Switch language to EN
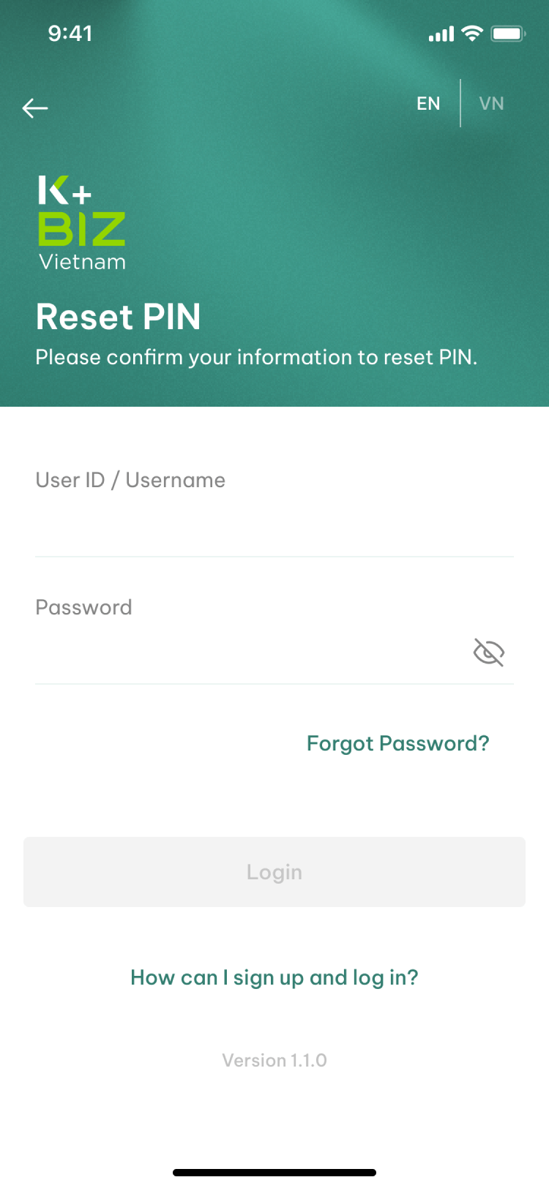 point(428,104)
